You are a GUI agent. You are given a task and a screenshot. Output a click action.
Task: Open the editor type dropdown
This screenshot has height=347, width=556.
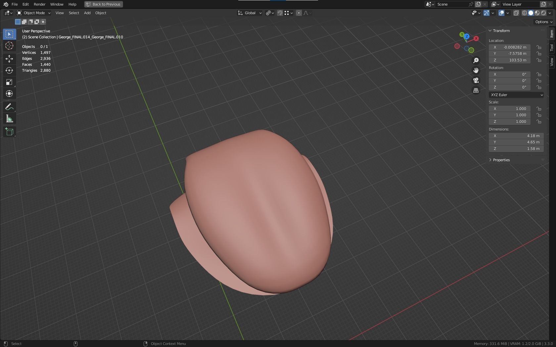click(8, 13)
